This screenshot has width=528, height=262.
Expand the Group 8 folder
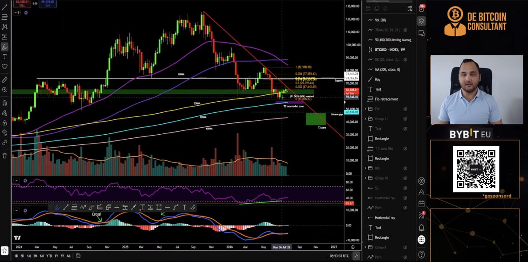[x=366, y=247]
